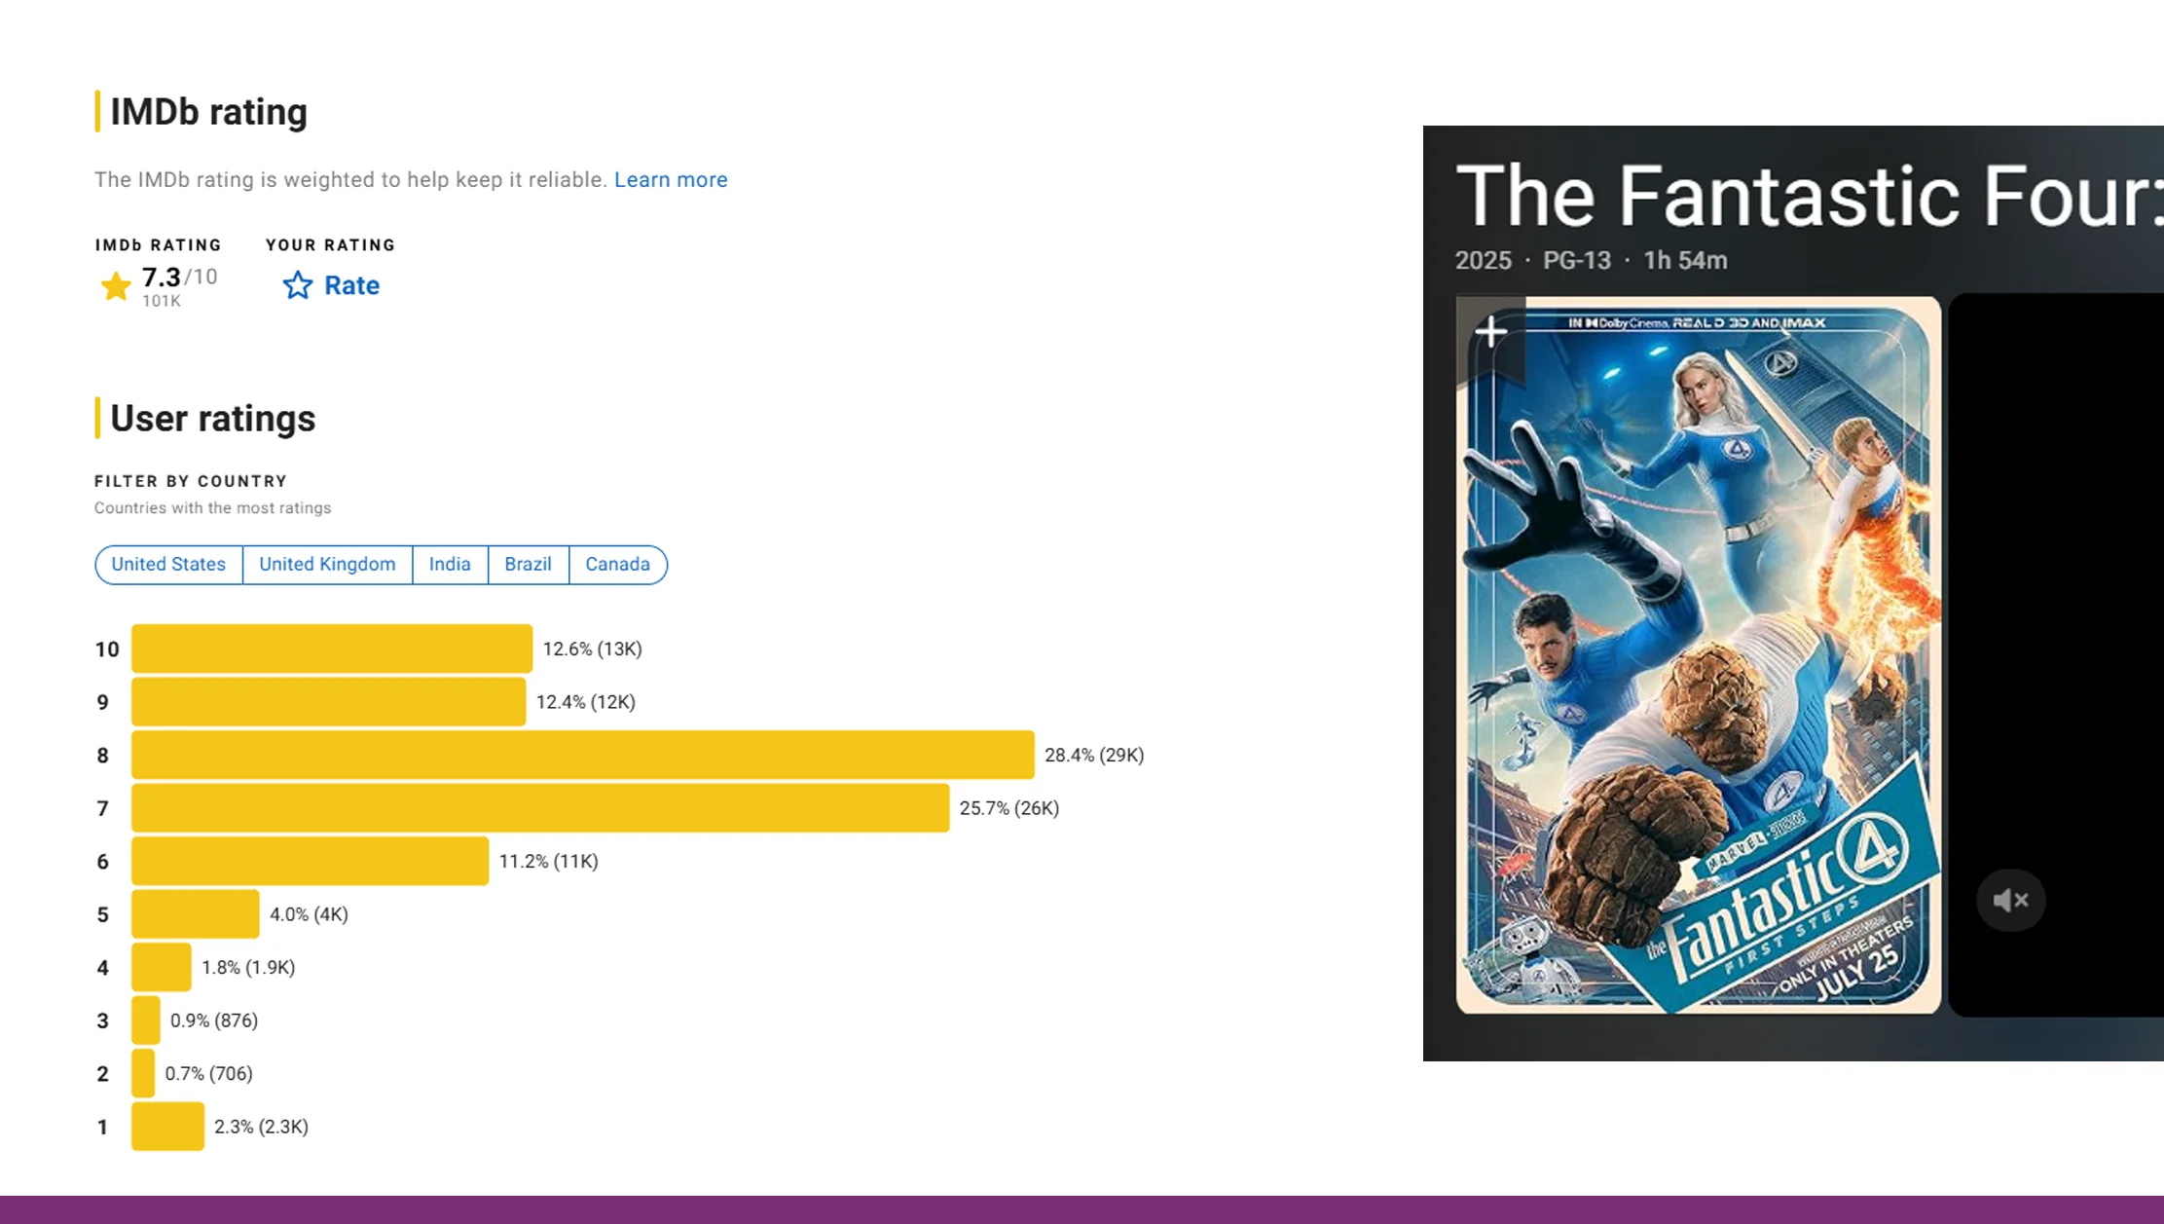Click the 101K vote count

161,302
